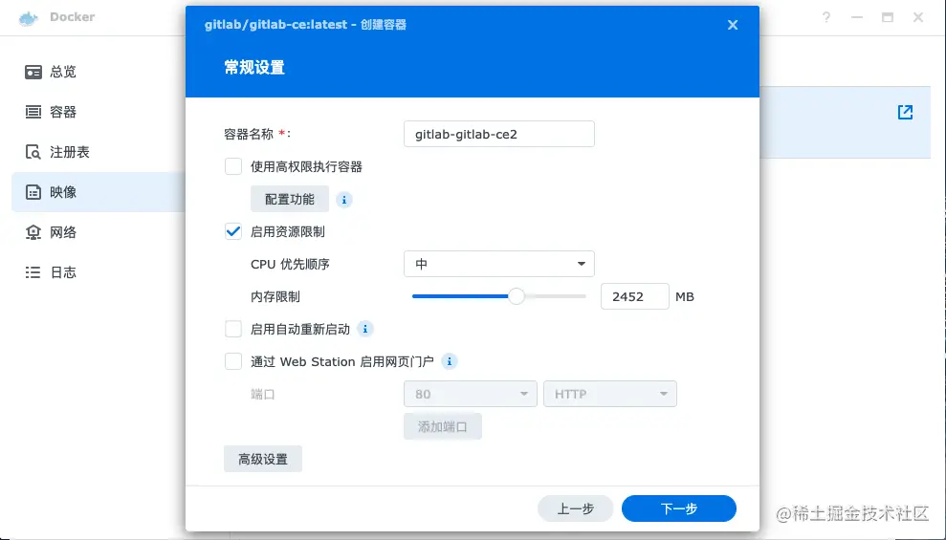This screenshot has height=540, width=946.
Task: Click the 网络 network icon
Action: click(x=33, y=232)
